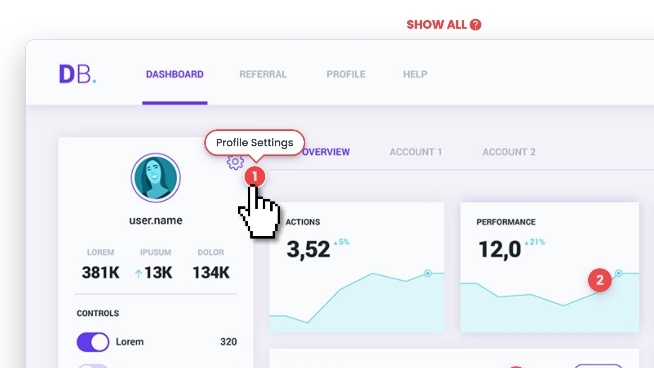Screen dimensions: 654x368
Task: Switch to Account 2 tab
Action: [x=509, y=152]
